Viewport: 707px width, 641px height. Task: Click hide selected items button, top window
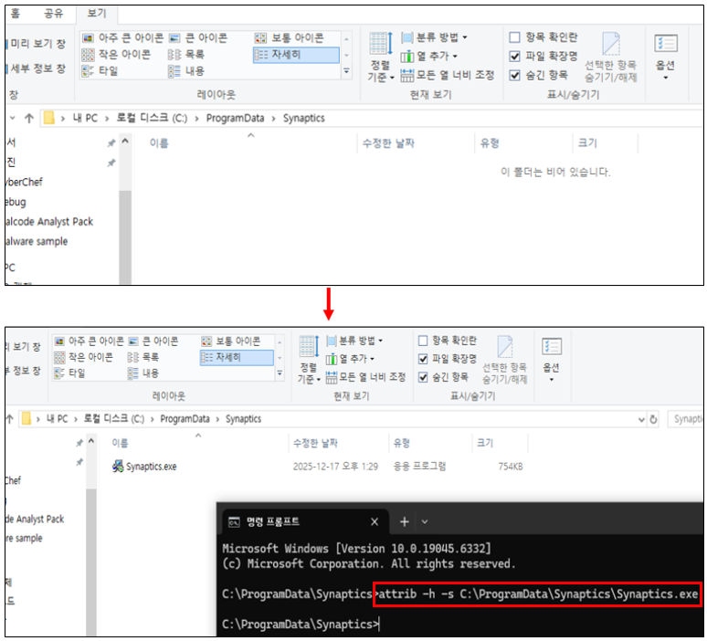[610, 58]
